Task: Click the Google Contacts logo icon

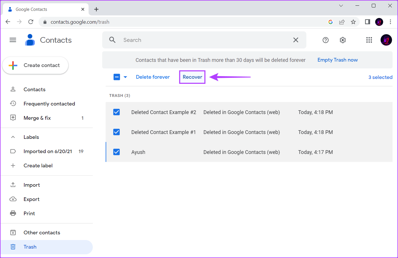Action: click(30, 40)
